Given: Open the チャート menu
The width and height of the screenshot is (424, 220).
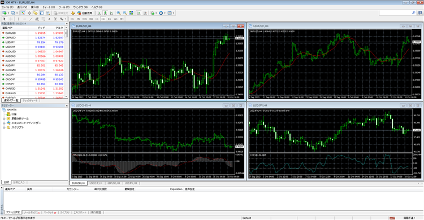Looking at the screenshot, I should coord(49,7).
